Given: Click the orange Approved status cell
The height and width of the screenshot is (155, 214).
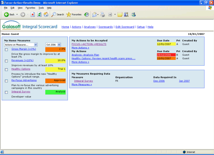Looking at the screenshot, I should coord(55,81).
